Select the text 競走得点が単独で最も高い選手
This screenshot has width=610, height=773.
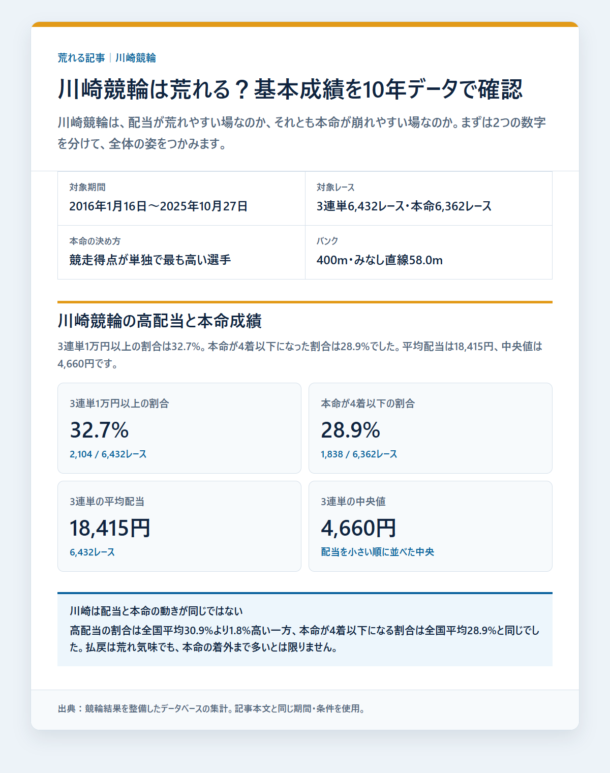coord(150,260)
